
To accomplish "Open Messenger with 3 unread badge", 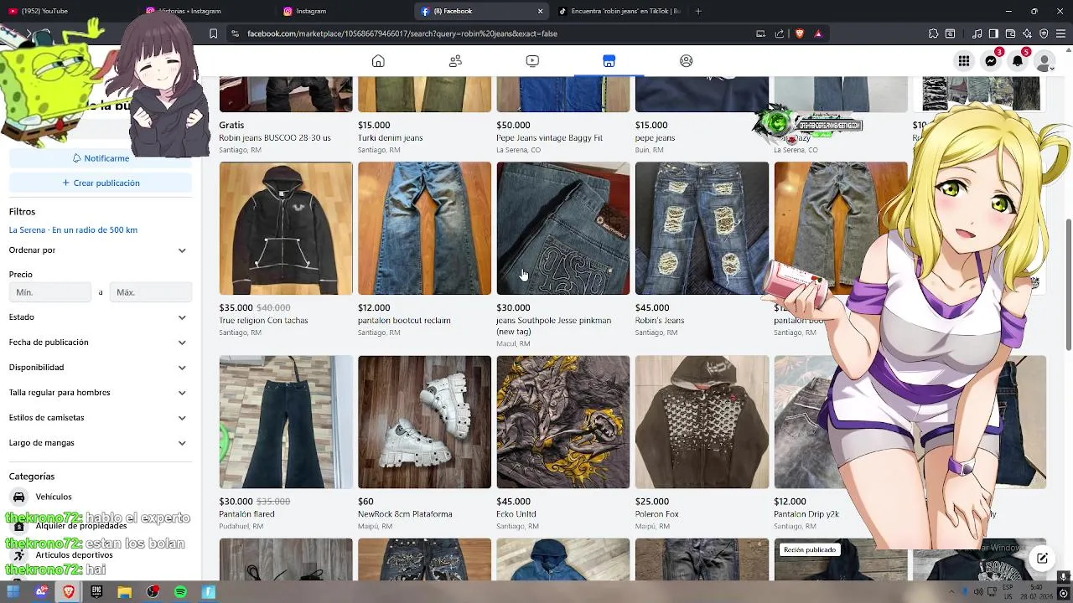I will tap(991, 61).
